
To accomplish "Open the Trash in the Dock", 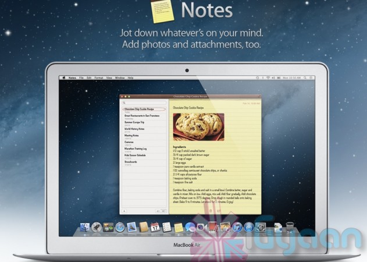I will click(288, 226).
